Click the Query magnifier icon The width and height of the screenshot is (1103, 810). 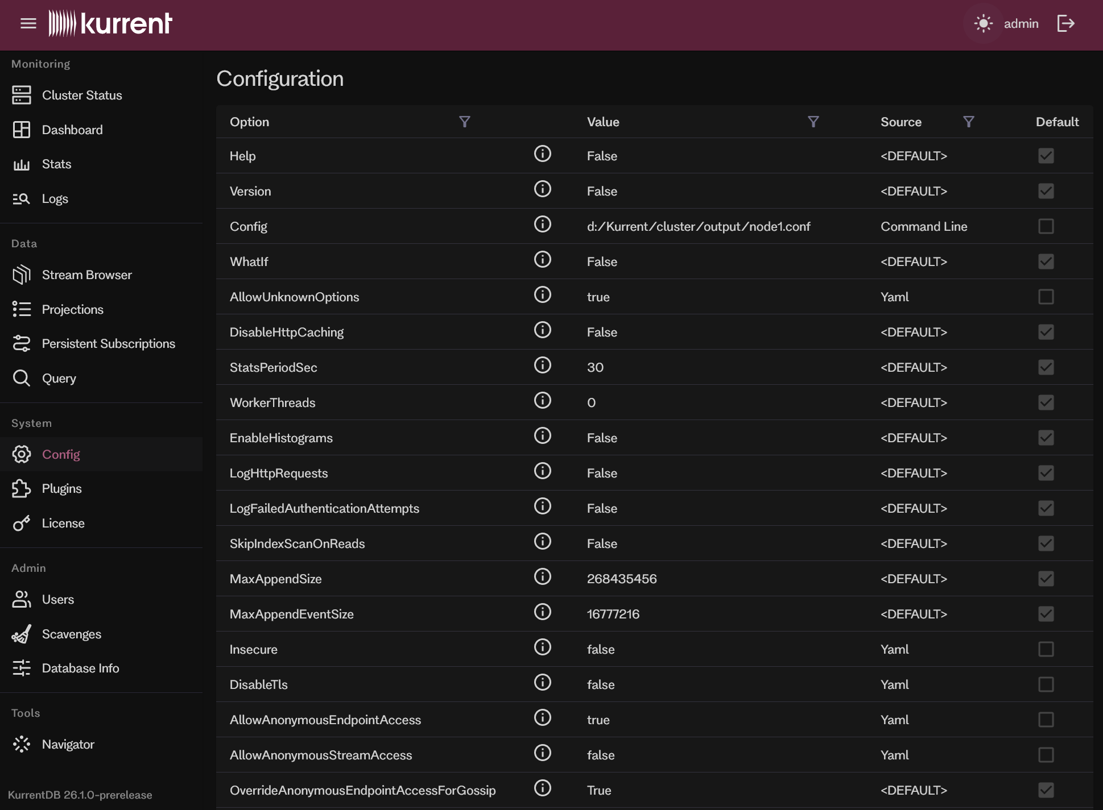pos(22,378)
